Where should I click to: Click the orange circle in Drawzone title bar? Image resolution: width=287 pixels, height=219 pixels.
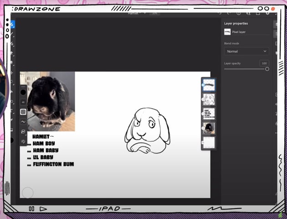point(273,9)
